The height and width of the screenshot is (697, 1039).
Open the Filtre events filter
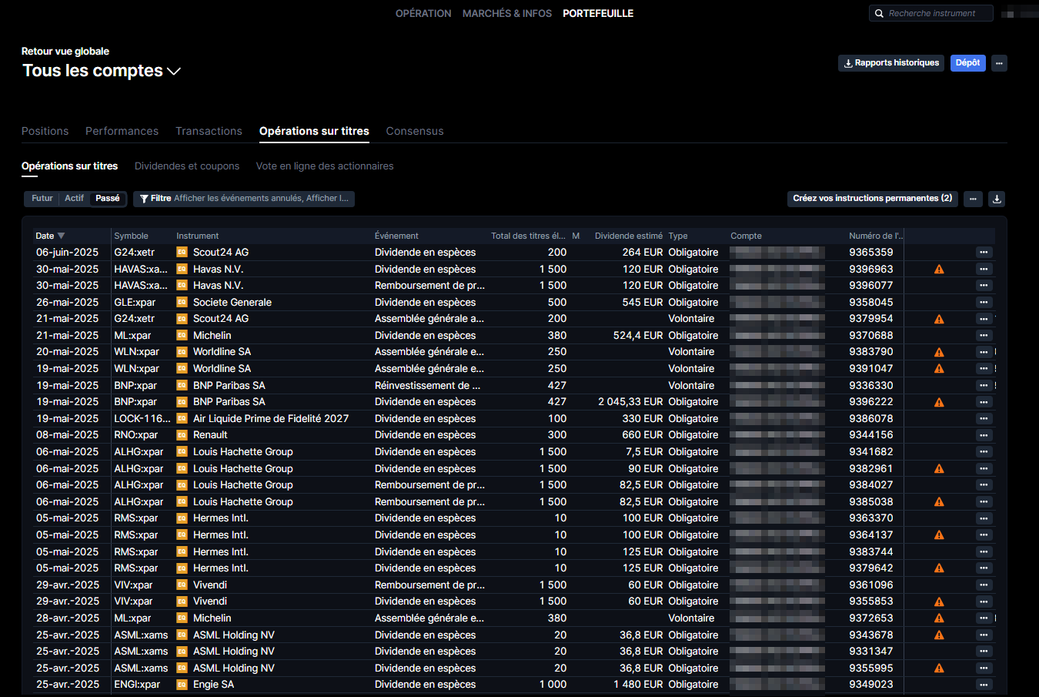(x=244, y=199)
